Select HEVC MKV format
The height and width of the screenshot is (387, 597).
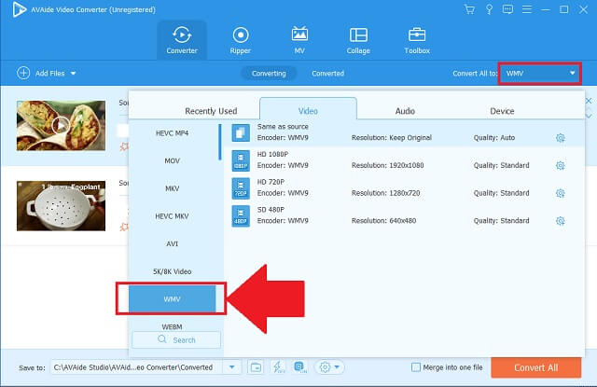point(172,216)
